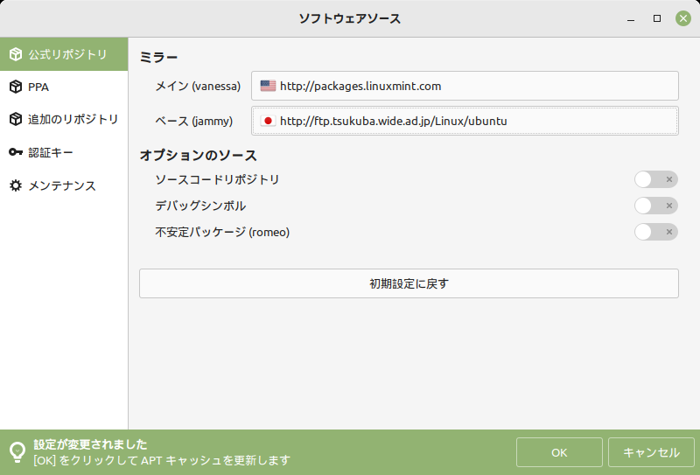Click OK to update the APT cache
The height and width of the screenshot is (475, 700).
point(559,452)
